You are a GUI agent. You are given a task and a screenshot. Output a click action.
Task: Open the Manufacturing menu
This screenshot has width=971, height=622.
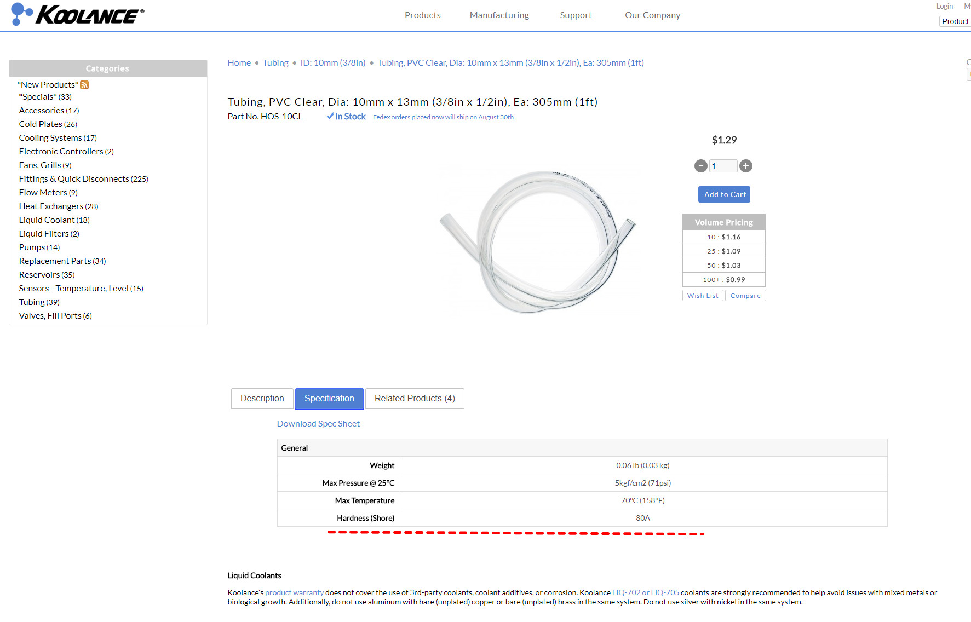tap(499, 15)
